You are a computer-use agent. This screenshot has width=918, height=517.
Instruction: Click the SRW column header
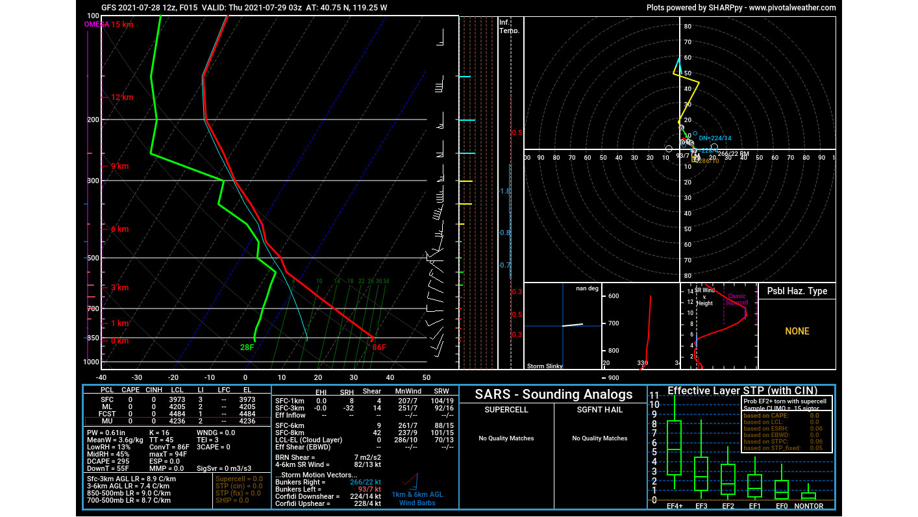pyautogui.click(x=441, y=392)
